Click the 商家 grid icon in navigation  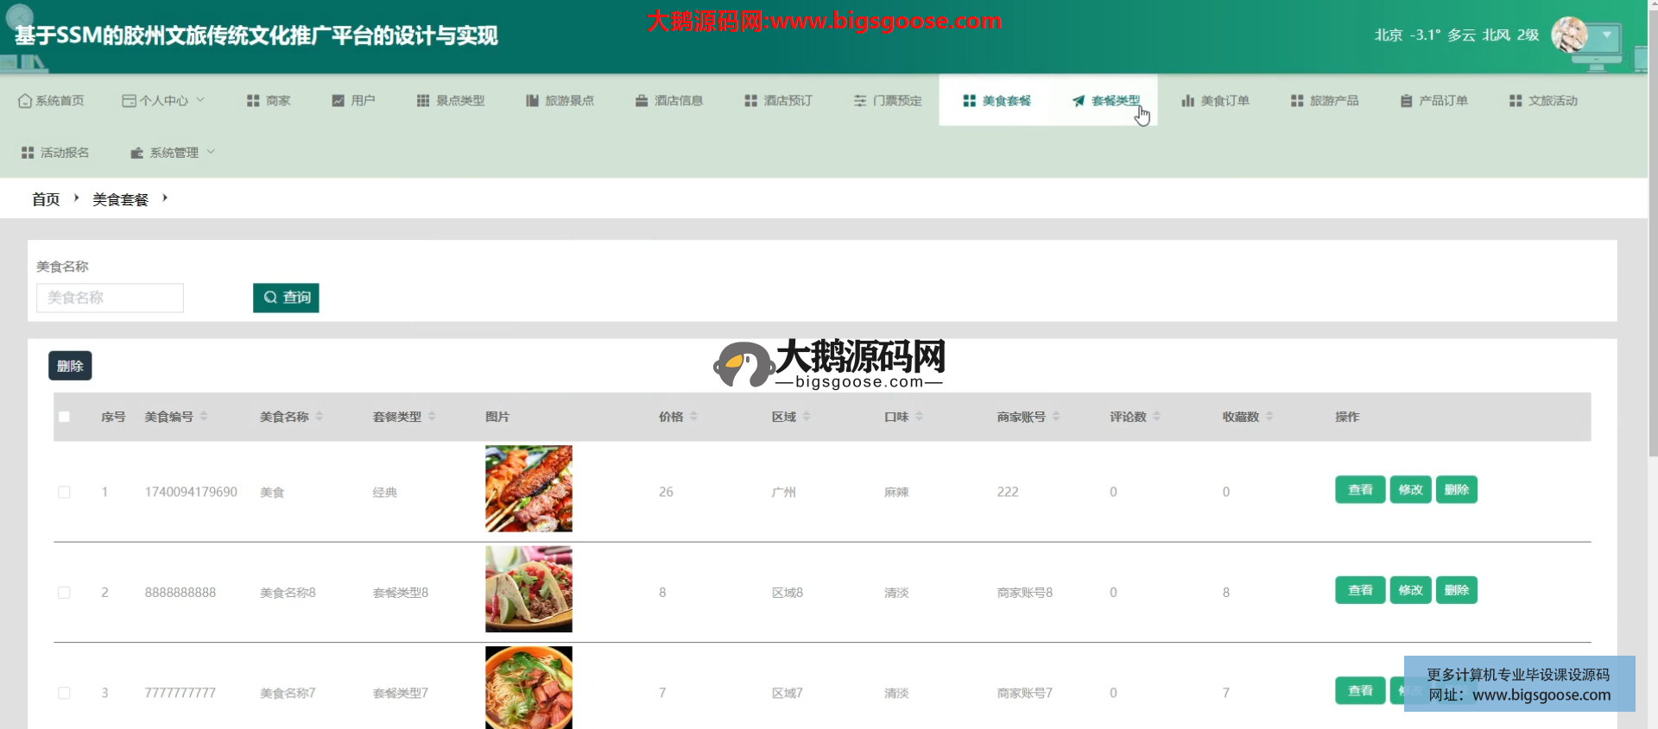[253, 101]
